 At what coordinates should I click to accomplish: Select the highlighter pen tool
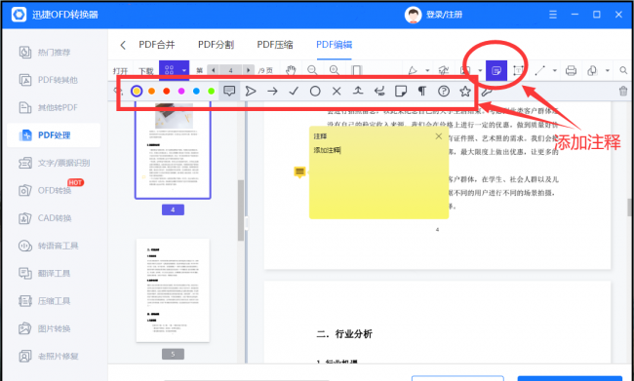[413, 71]
